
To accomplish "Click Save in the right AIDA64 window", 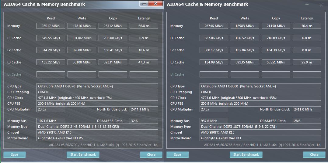I will 177,155.
